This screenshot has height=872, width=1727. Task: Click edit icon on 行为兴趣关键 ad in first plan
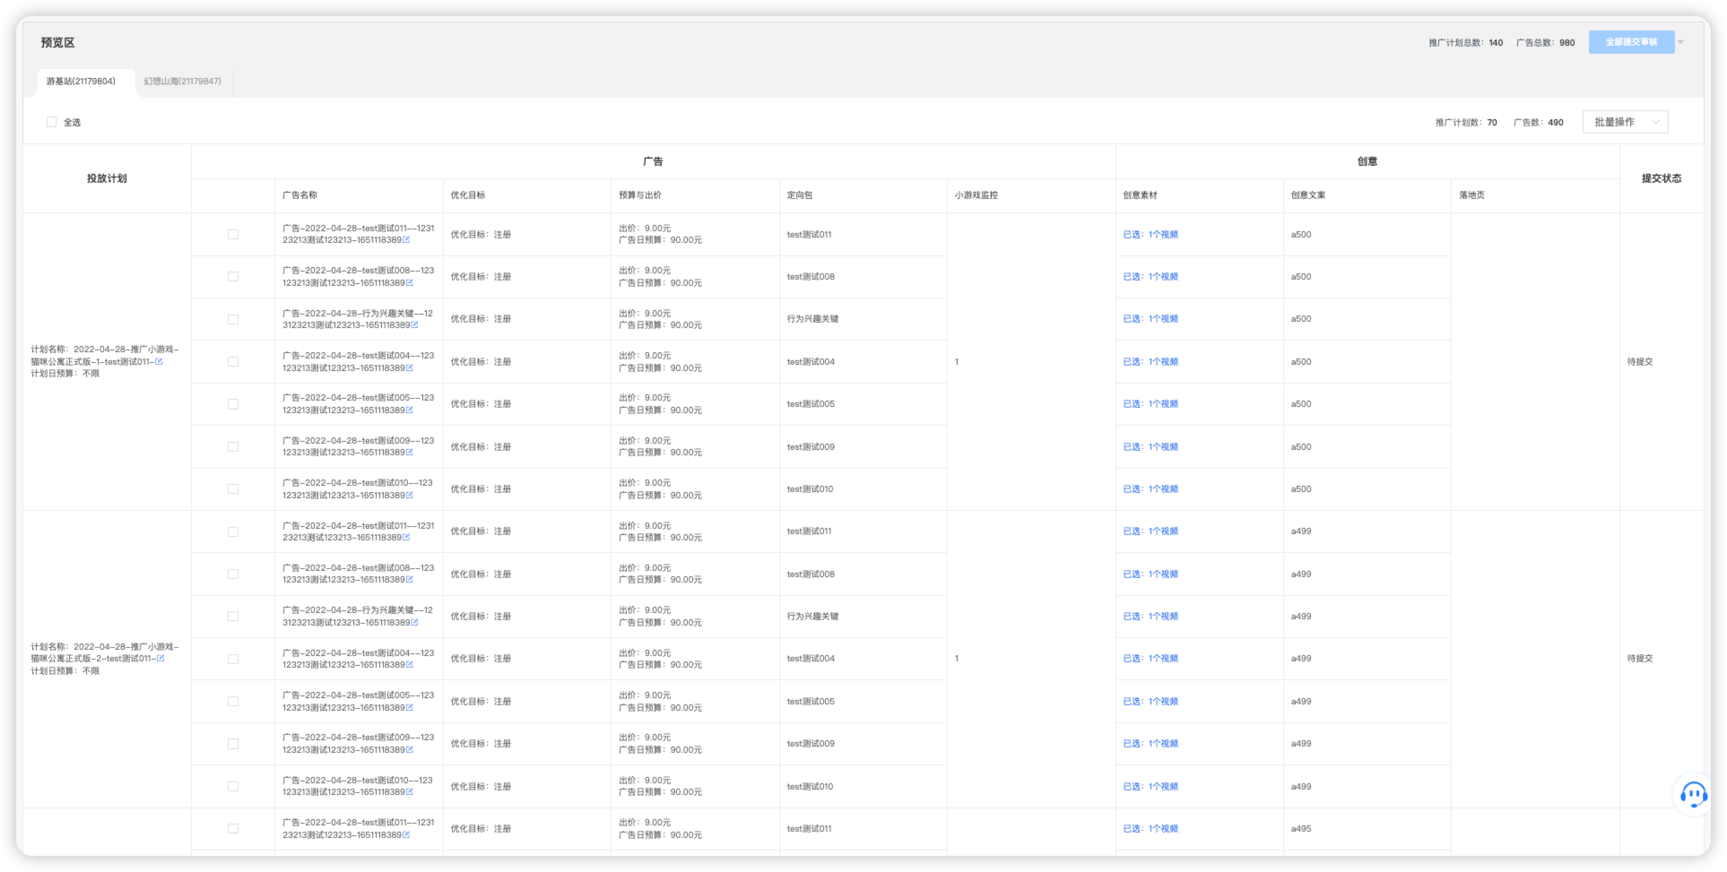(414, 325)
